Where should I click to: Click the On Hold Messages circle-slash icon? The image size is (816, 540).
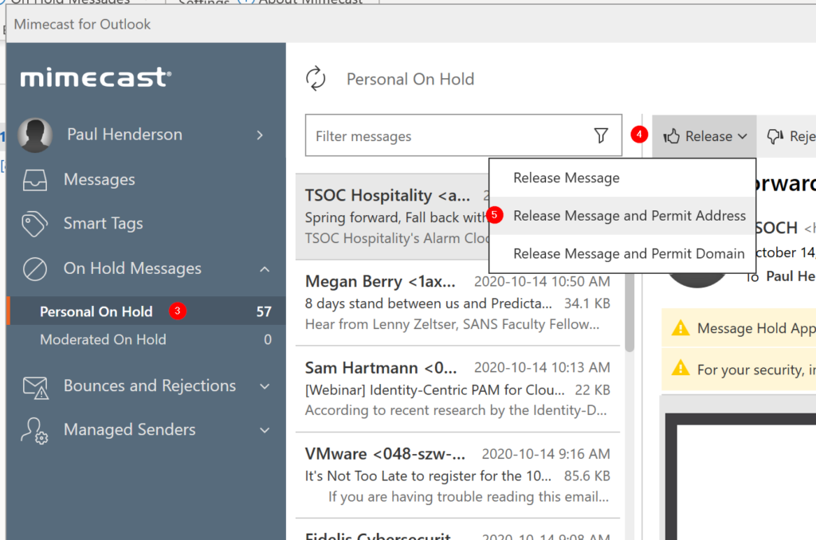click(35, 269)
